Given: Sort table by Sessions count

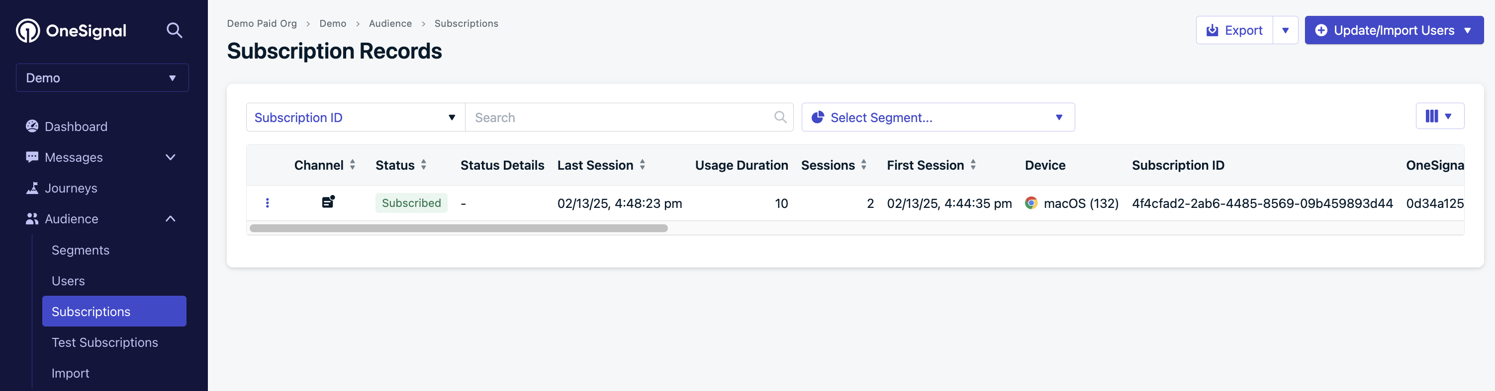Looking at the screenshot, I should click(x=863, y=165).
